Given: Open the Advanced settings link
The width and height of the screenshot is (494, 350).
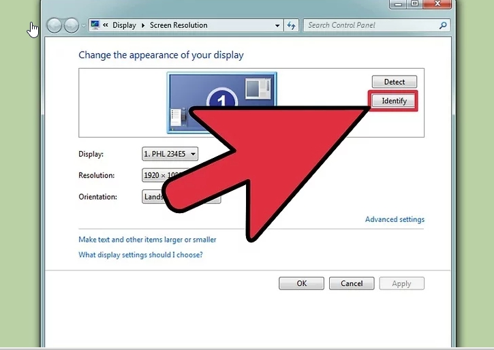Looking at the screenshot, I should coord(395,219).
